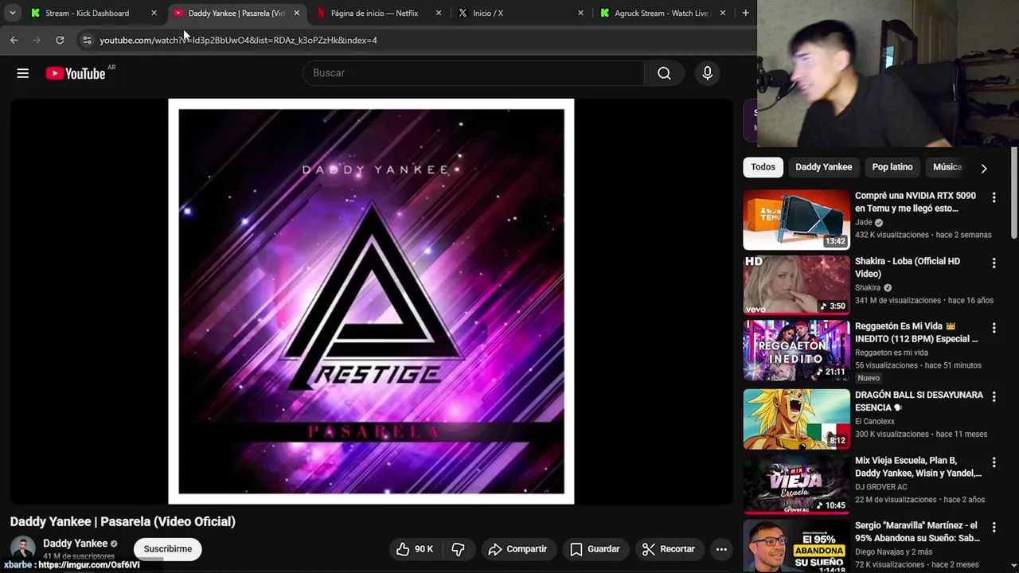Visit the Jade channel name
Image resolution: width=1019 pixels, height=573 pixels.
pyautogui.click(x=864, y=222)
